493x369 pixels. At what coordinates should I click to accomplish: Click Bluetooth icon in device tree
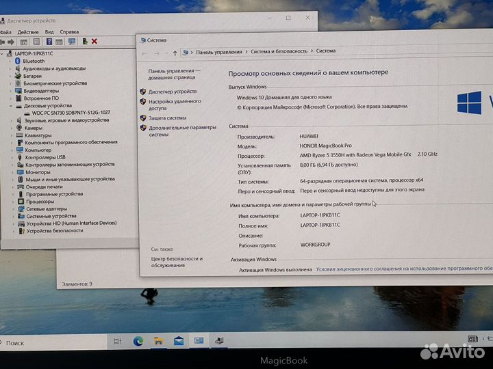point(18,61)
